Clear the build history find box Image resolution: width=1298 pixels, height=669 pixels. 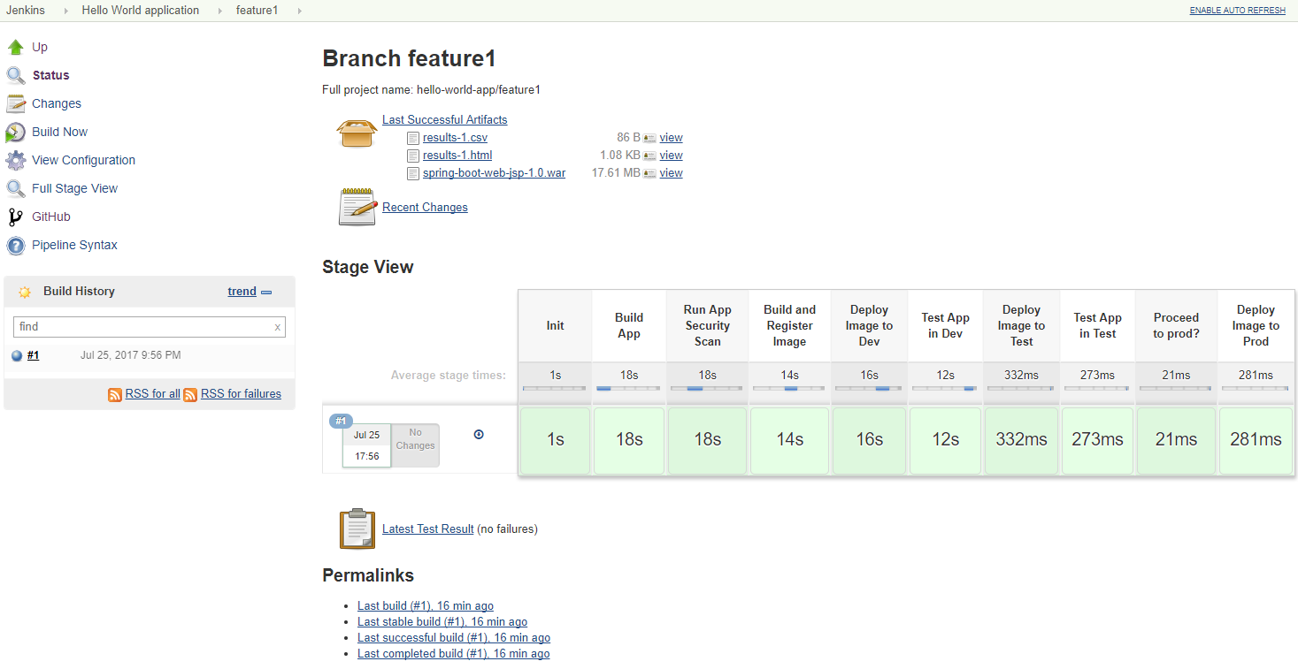pos(278,327)
